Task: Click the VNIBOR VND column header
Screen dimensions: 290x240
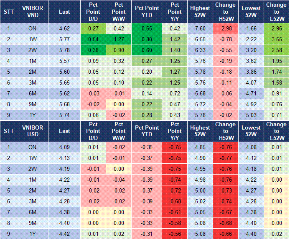Action: [33, 12]
